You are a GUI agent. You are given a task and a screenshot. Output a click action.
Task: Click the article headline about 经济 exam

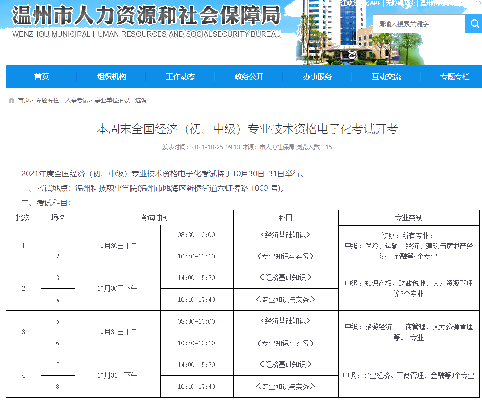pos(247,129)
